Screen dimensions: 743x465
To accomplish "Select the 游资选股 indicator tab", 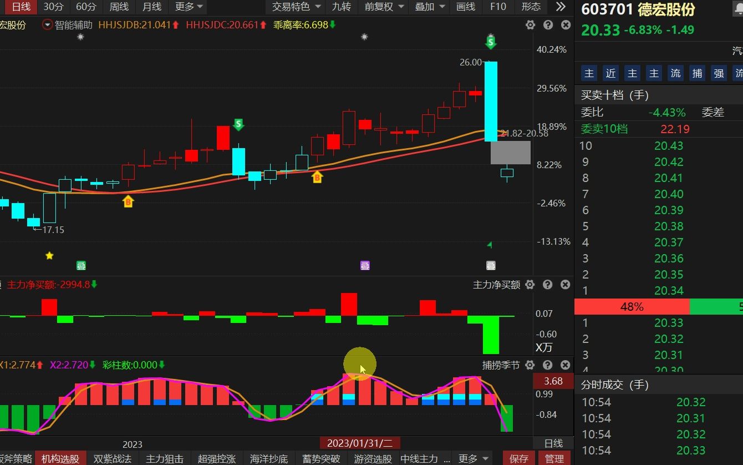I will tap(373, 458).
